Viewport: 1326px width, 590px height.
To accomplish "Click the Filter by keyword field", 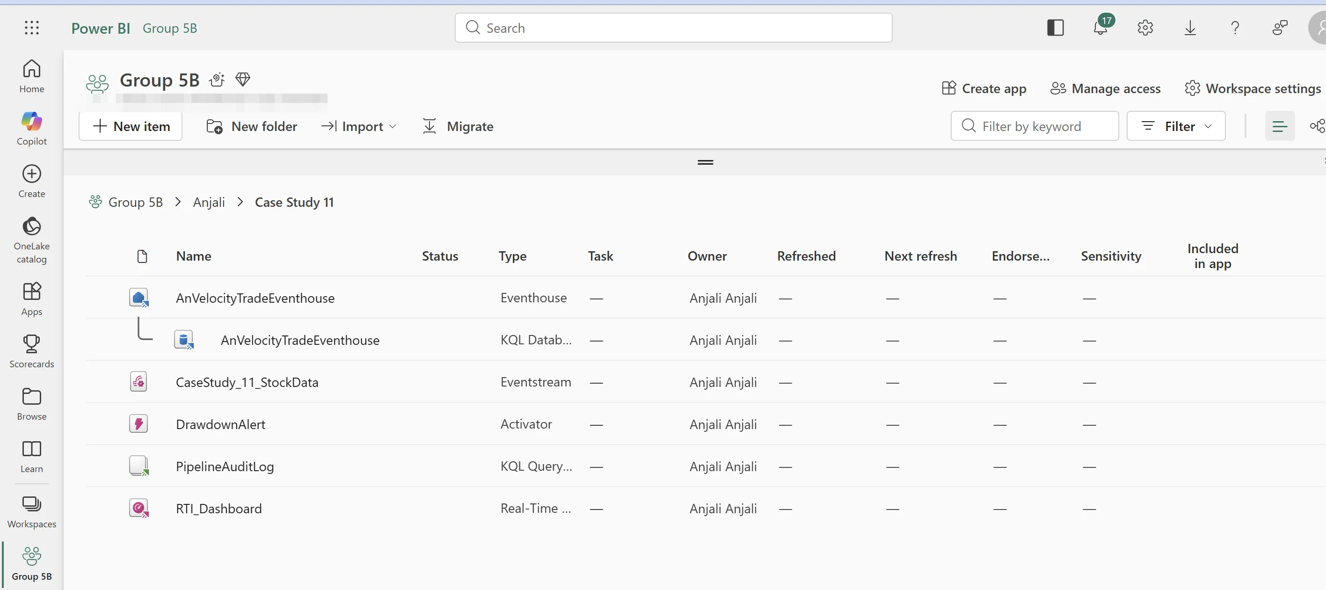I will 1035,126.
